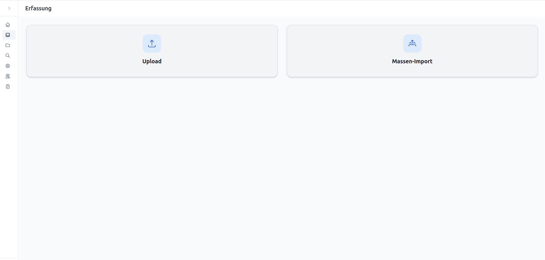Viewport: 545px width, 260px height.
Task: Open the search magnifier icon in sidebar
Action: pos(8,56)
